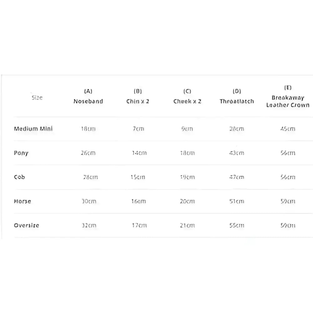Click the (C) Cheek x 2 header

point(187,97)
